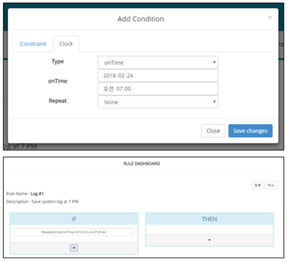Click the THEN panel header
287x261 pixels.
209,219
